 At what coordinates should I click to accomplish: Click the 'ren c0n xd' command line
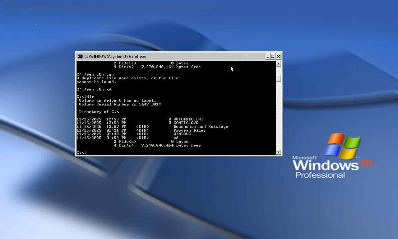(x=94, y=89)
